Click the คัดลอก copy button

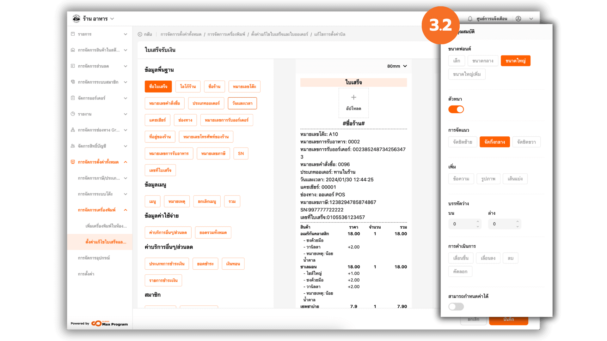[x=460, y=272]
